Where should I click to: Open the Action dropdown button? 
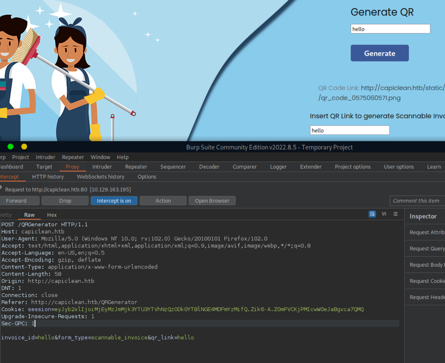[x=163, y=201]
